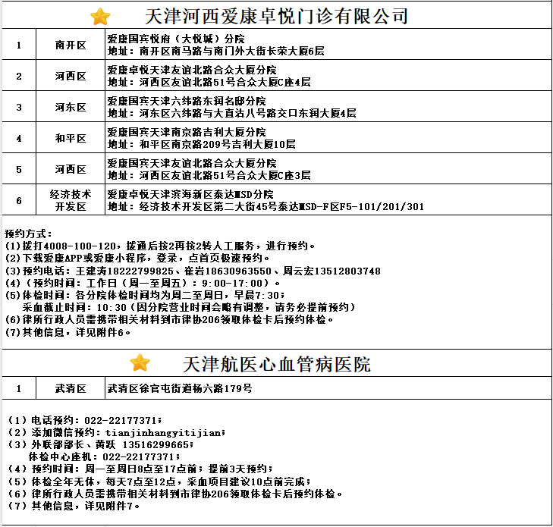553x527 pixels.
Task: Select line 预约电话：王建涛18222799825
Action: [x=193, y=271]
